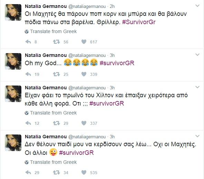Like the tweet with 337 likes
Screen dimensions: 204x179
point(84,123)
